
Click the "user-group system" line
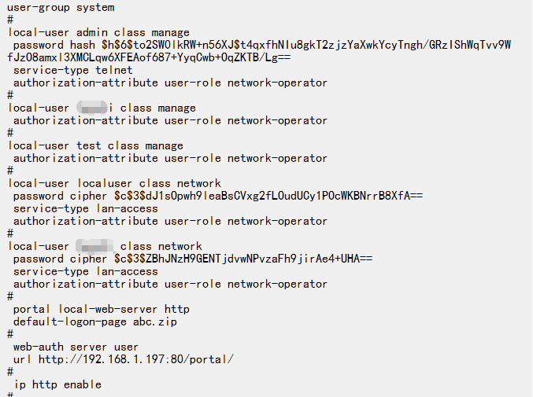click(x=61, y=7)
